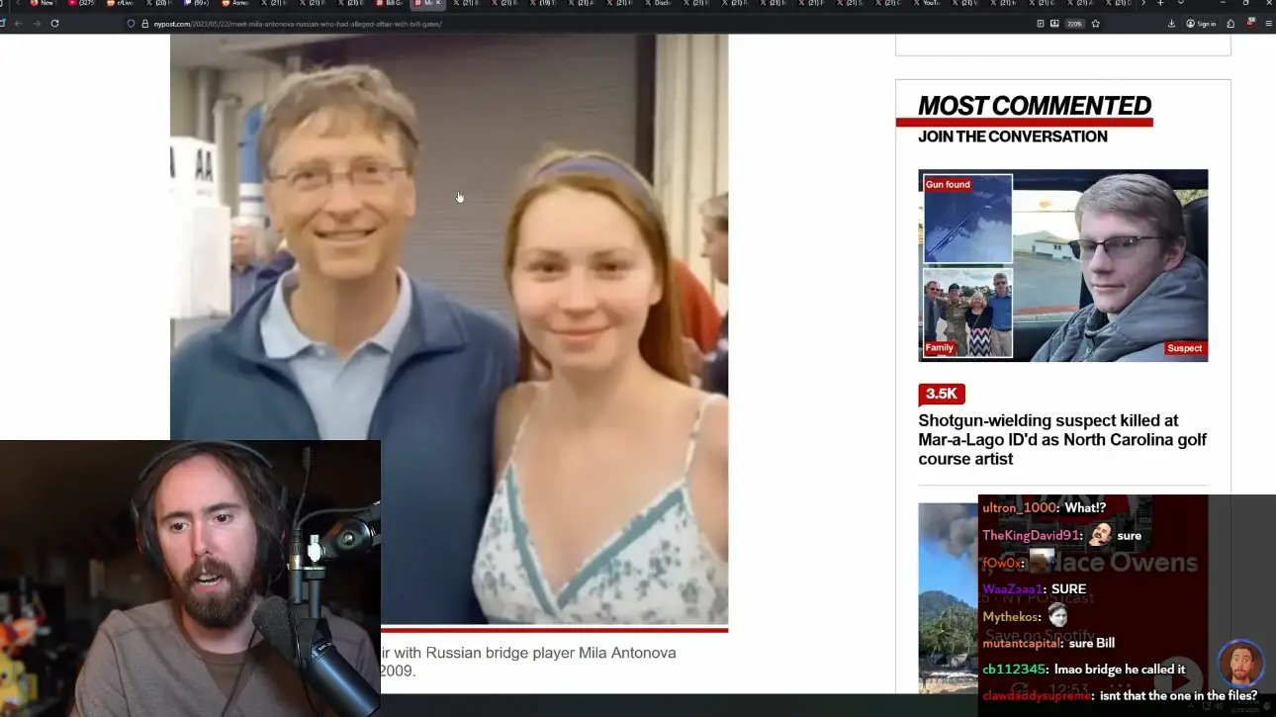Screen dimensions: 1276x717
Task: Close the active NY Post tab
Action: click(x=438, y=3)
